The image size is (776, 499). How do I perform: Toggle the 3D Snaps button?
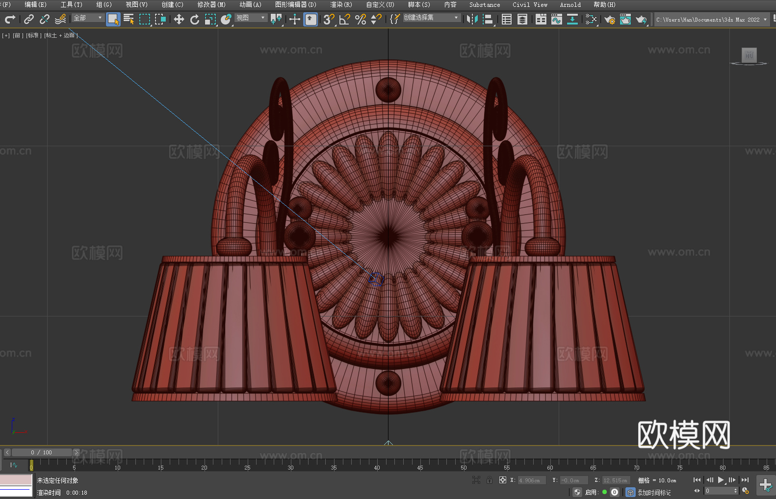click(329, 19)
